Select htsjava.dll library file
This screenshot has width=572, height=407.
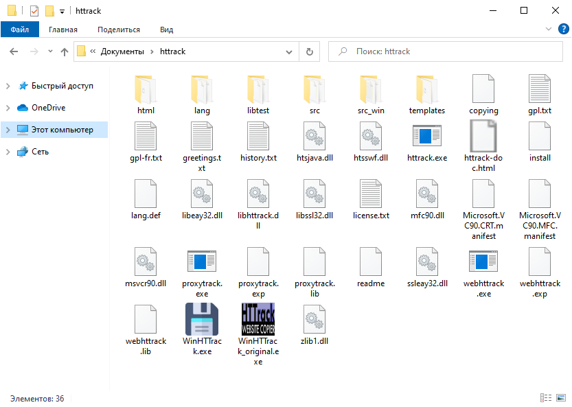click(314, 142)
